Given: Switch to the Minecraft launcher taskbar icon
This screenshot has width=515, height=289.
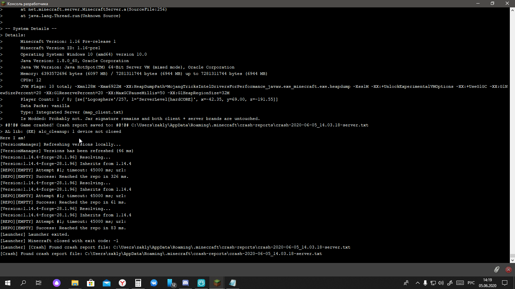Looking at the screenshot, I should 217,283.
